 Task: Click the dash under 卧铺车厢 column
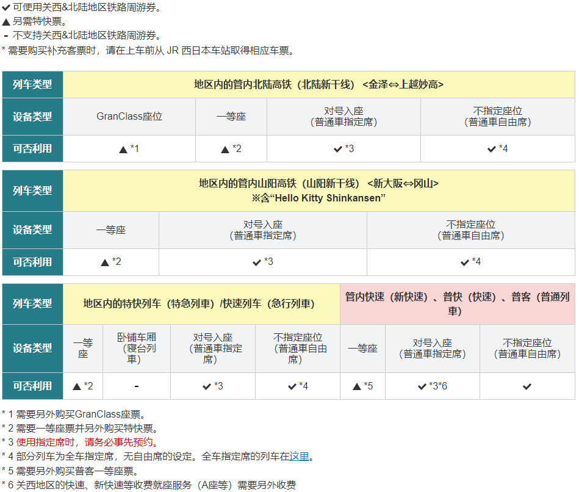click(136, 386)
